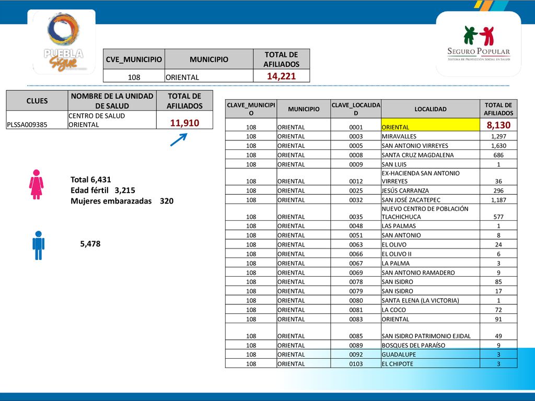The image size is (535, 401).
Task: Click the LOCALIDAD column header
Action: (431, 109)
